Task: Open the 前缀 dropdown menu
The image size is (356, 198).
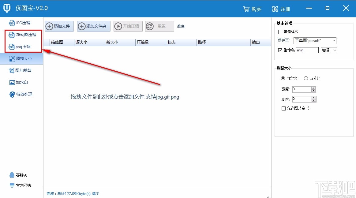Action: tap(329, 50)
